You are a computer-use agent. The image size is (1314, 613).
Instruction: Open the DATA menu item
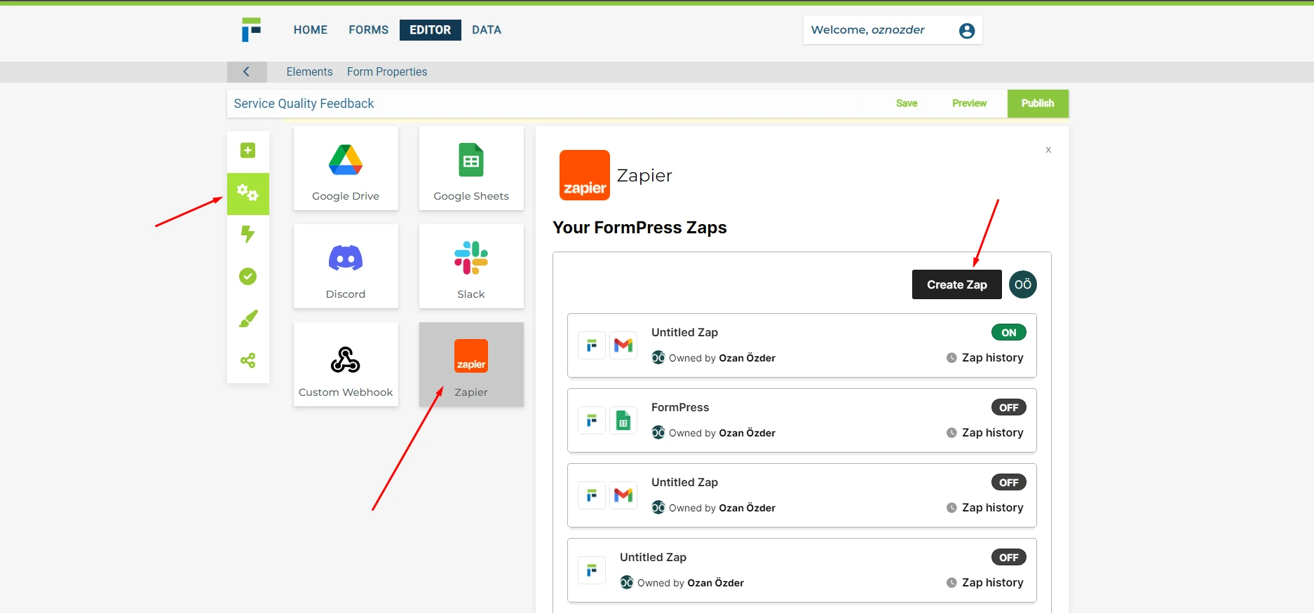[487, 30]
